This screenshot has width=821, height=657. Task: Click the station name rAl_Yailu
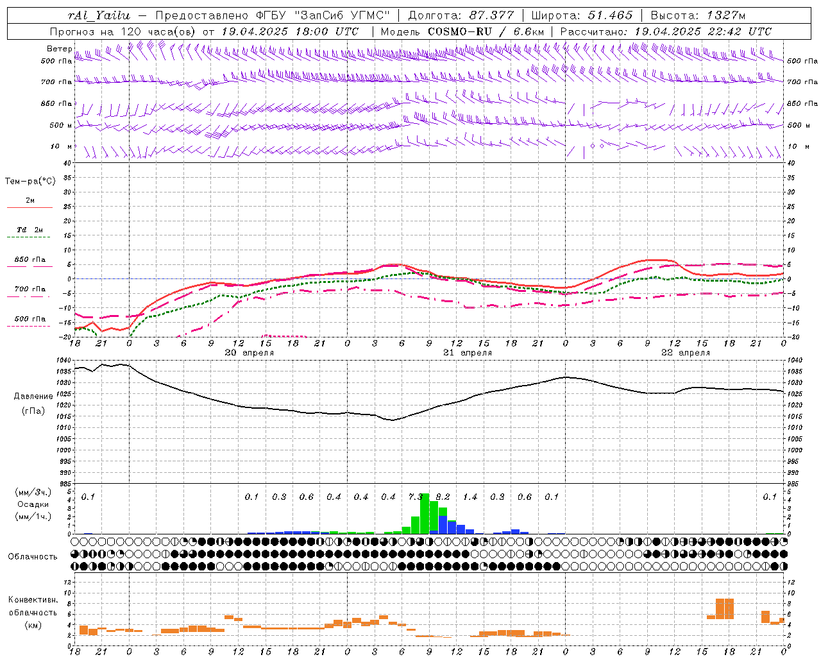pyautogui.click(x=99, y=15)
